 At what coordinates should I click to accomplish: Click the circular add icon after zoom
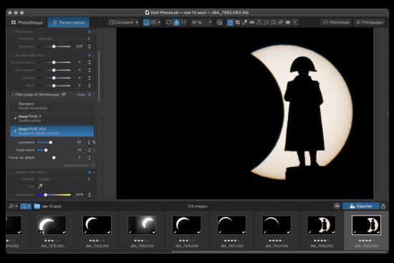219,22
